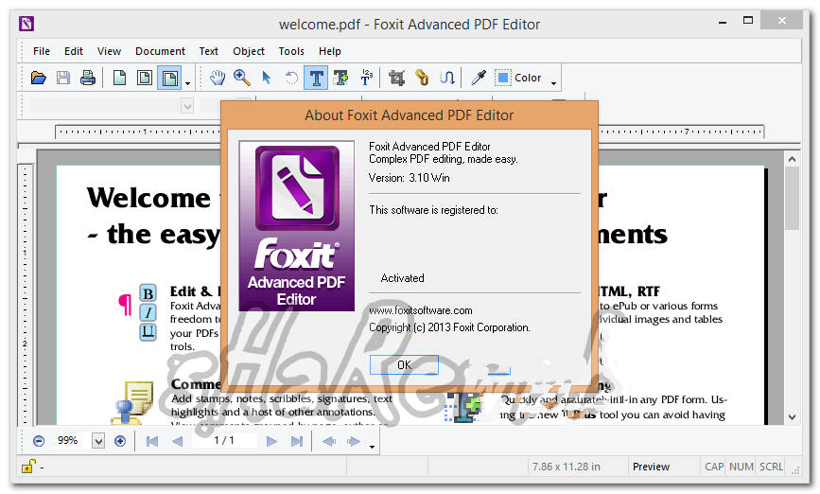Click OK in the About dialog
The width and height of the screenshot is (820, 494).
tap(404, 364)
